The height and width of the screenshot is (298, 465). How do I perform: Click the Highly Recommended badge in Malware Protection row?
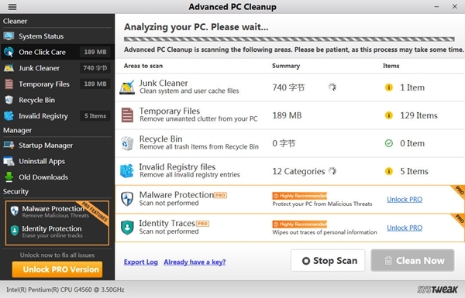299,196
